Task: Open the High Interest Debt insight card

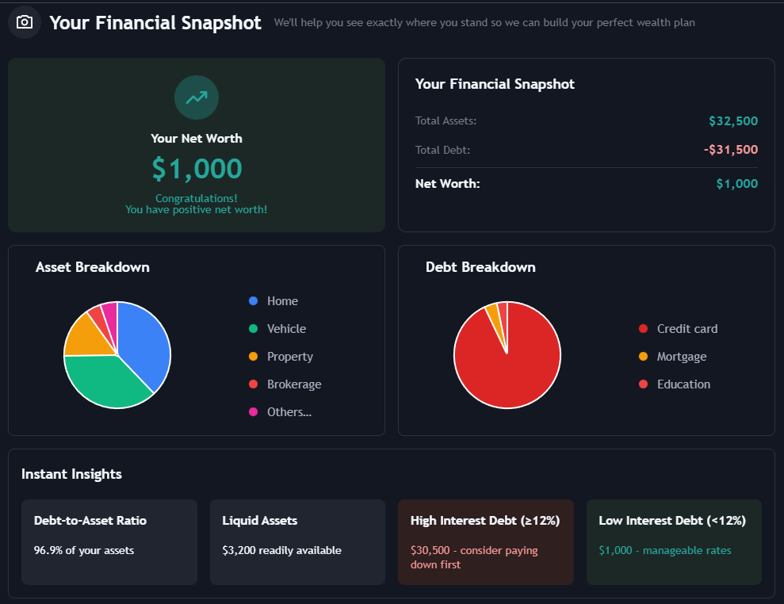Action: point(485,542)
